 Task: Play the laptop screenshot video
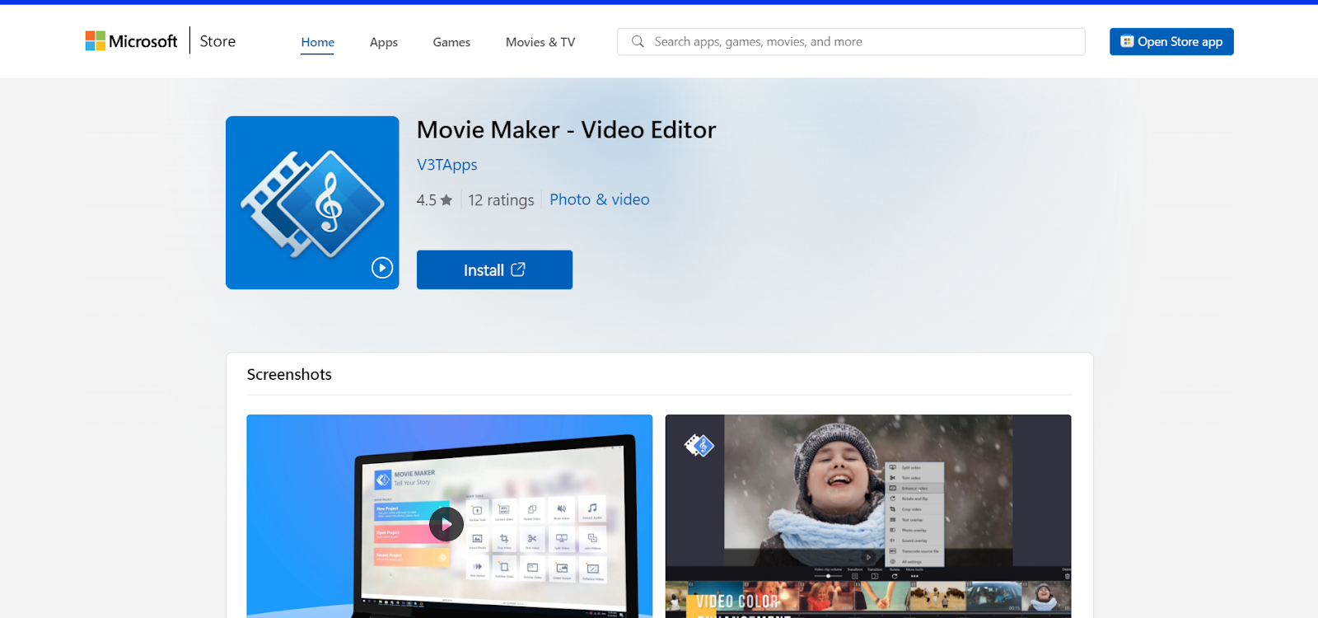tap(446, 524)
